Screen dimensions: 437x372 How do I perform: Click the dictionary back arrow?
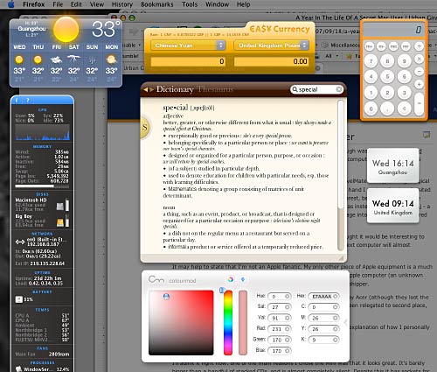tap(145, 89)
